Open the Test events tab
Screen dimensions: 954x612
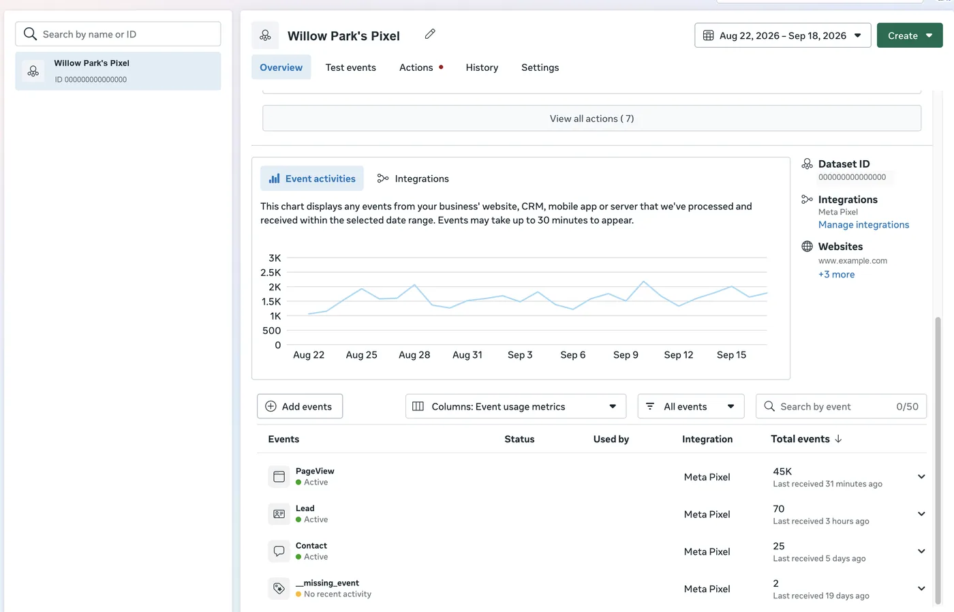[x=351, y=67]
